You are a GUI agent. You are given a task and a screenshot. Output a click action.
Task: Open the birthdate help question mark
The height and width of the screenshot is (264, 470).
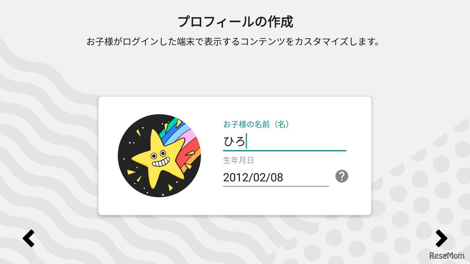(341, 176)
